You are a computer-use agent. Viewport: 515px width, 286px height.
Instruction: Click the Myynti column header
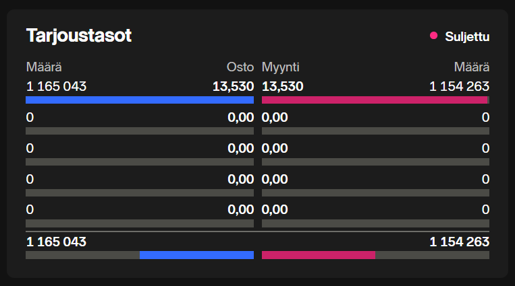280,67
